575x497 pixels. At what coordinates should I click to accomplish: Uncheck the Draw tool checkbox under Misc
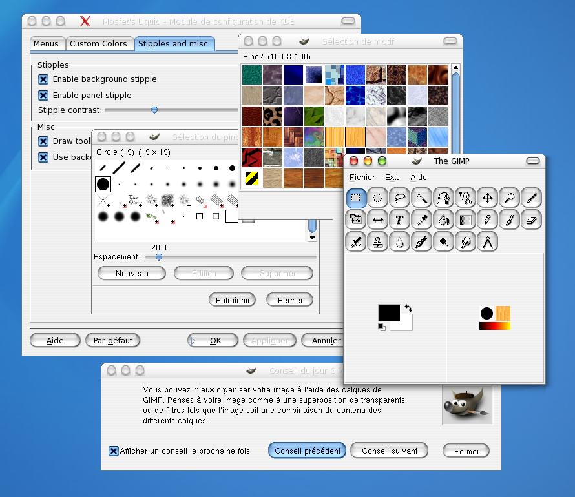(43, 141)
